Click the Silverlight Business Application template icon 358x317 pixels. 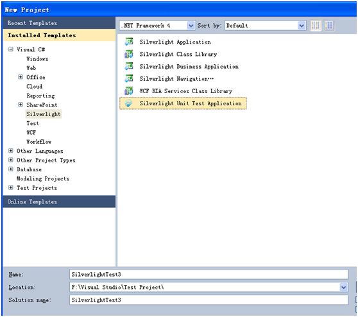129,66
